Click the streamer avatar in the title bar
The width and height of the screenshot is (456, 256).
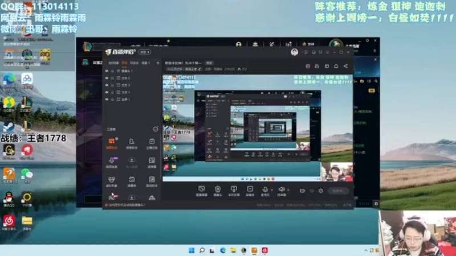pos(294,52)
